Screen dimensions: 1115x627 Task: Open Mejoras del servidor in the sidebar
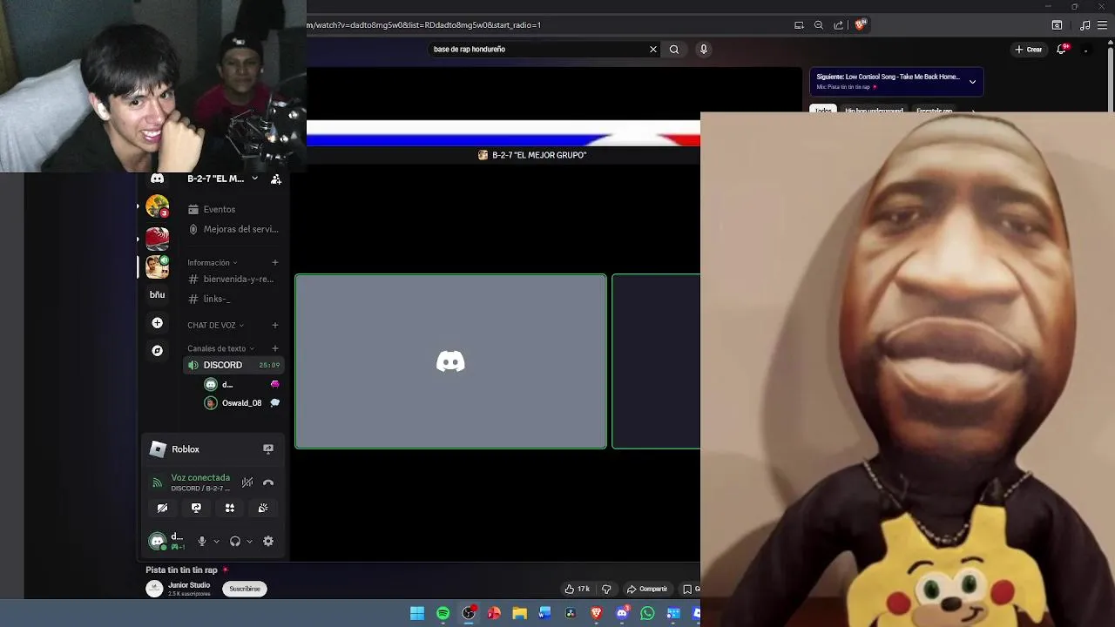[x=234, y=229]
